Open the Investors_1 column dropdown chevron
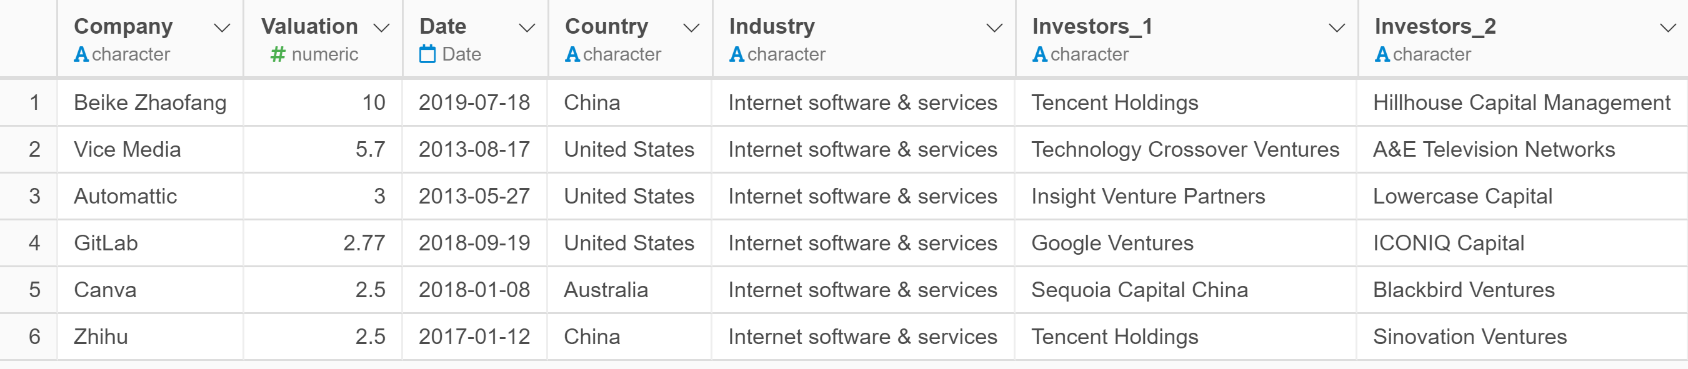Viewport: 1688px width, 369px height. [x=1336, y=28]
